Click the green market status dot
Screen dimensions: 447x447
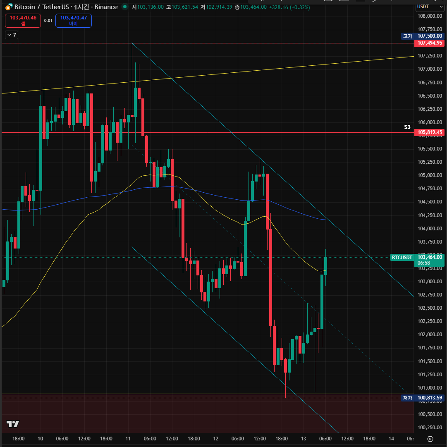click(x=124, y=7)
